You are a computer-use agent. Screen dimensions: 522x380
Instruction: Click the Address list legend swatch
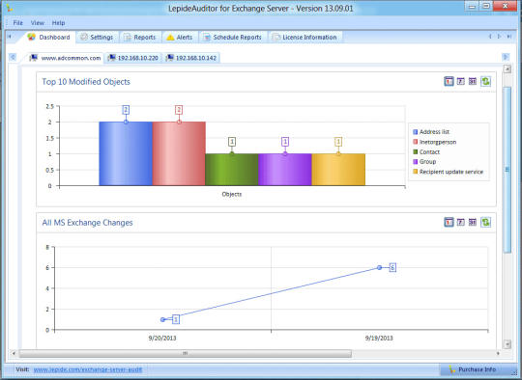(x=415, y=132)
